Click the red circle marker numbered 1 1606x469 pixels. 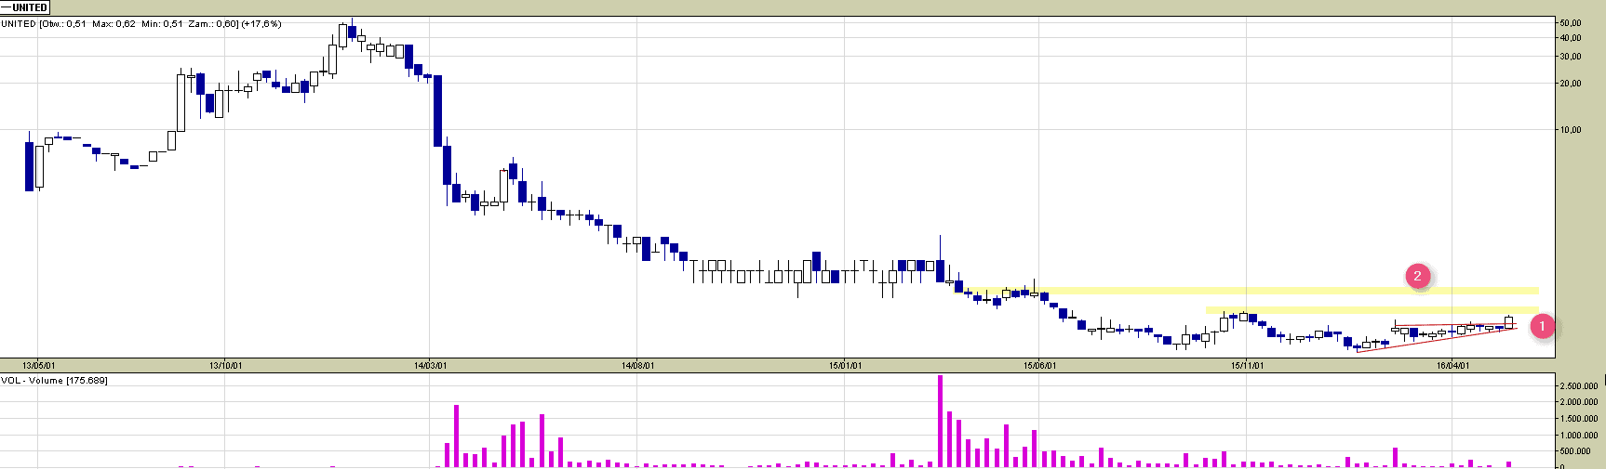click(x=1542, y=326)
